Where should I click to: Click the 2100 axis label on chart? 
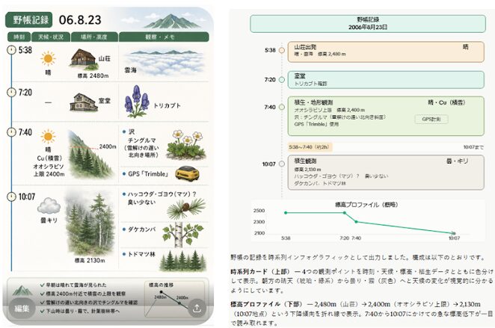(x=259, y=233)
